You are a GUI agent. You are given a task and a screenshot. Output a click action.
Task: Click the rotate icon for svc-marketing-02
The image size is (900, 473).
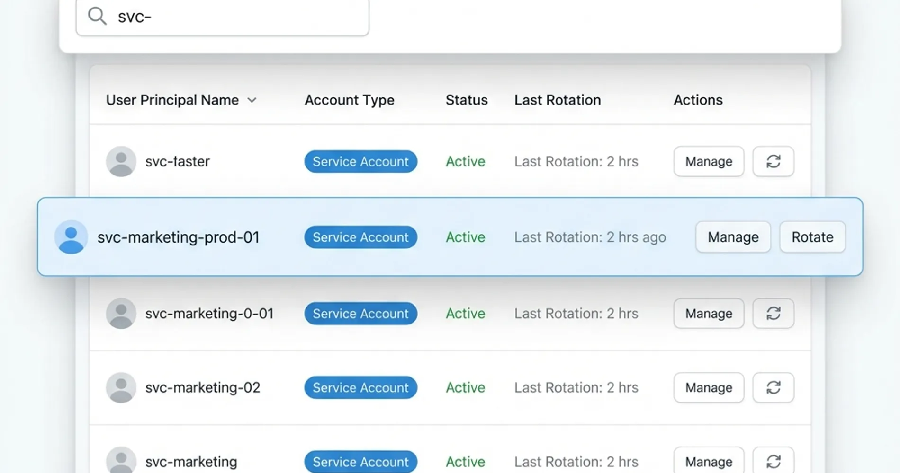pyautogui.click(x=773, y=387)
